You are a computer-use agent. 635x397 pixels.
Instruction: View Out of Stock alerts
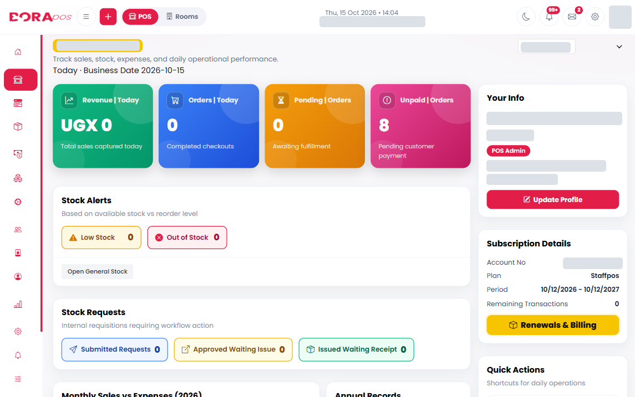click(x=187, y=238)
